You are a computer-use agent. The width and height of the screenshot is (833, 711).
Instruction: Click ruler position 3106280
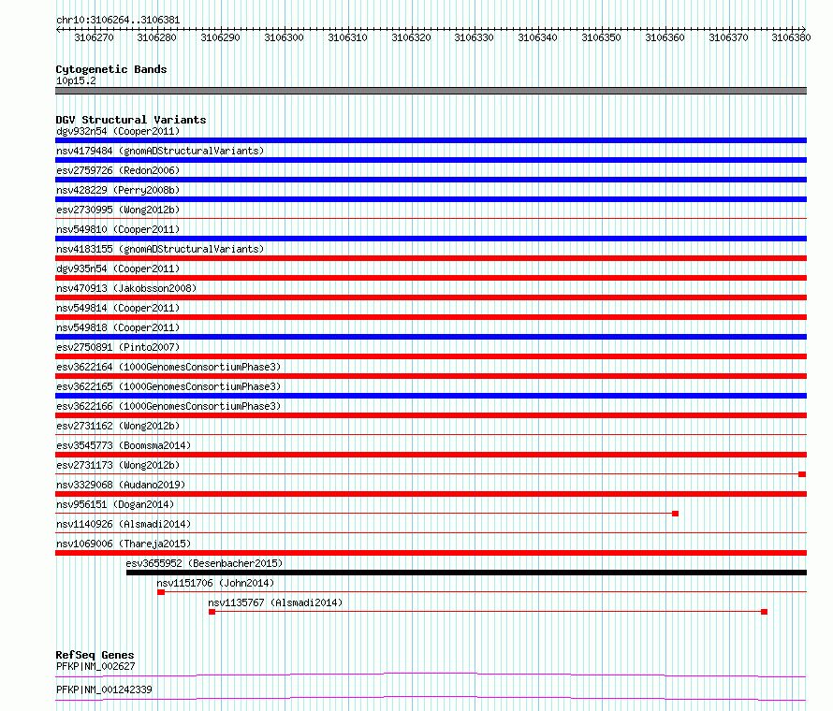156,37
